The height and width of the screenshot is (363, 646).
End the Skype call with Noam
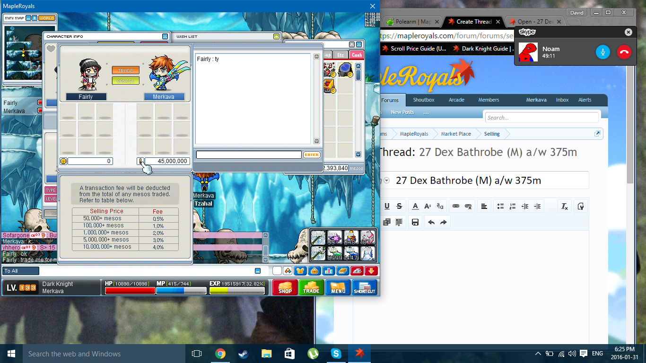[x=624, y=52]
